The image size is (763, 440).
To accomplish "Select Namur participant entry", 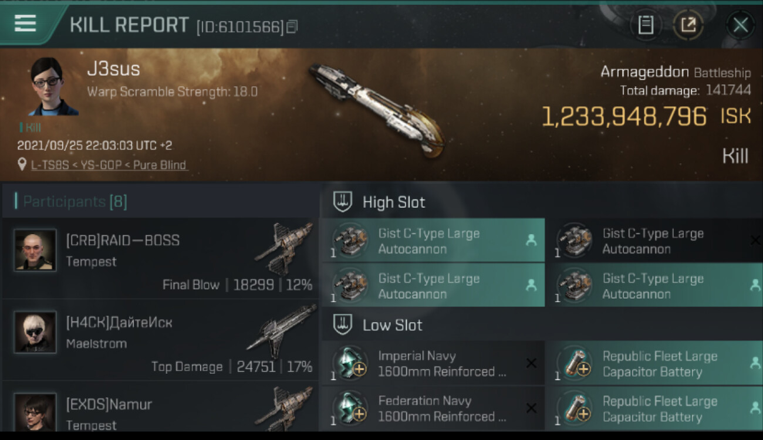I will click(109, 405).
